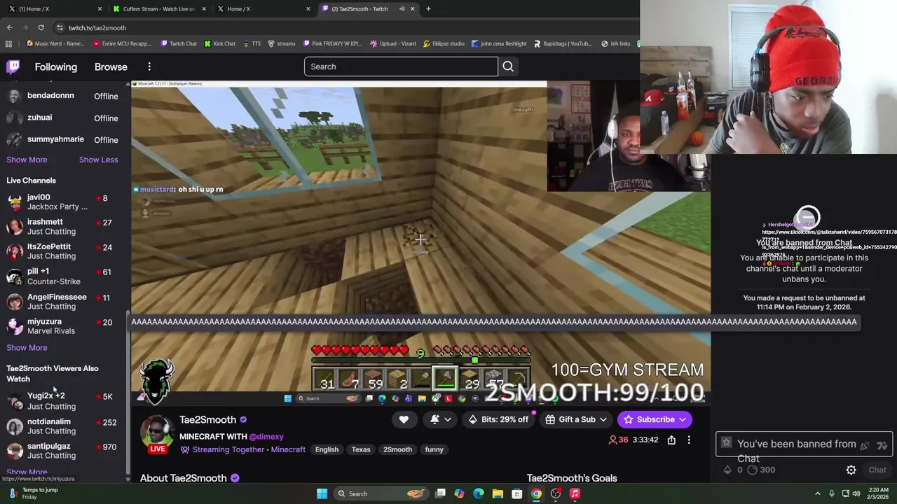897x504 pixels.
Task: Open santipulgaz recommended channel
Action: pos(64,451)
